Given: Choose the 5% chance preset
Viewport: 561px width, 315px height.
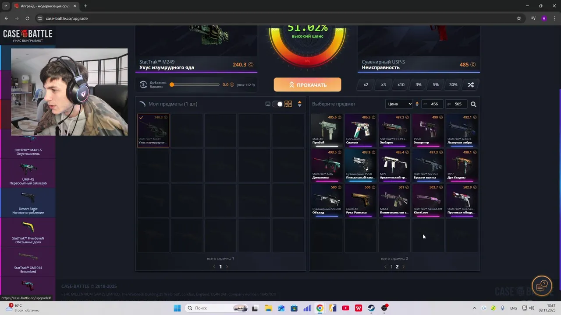Looking at the screenshot, I should pyautogui.click(x=436, y=85).
